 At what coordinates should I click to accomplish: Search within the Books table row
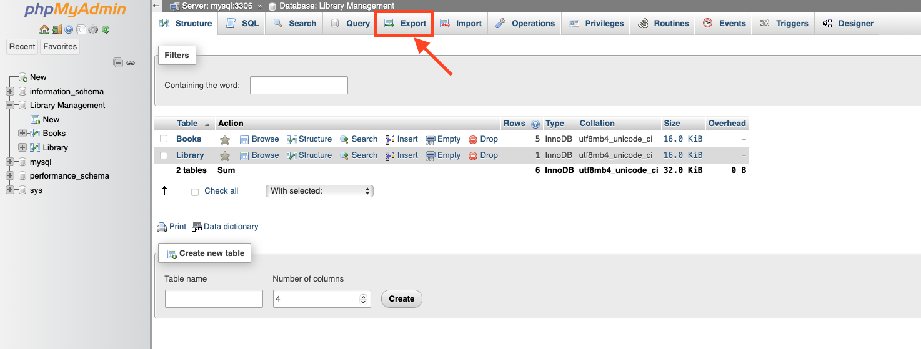359,139
